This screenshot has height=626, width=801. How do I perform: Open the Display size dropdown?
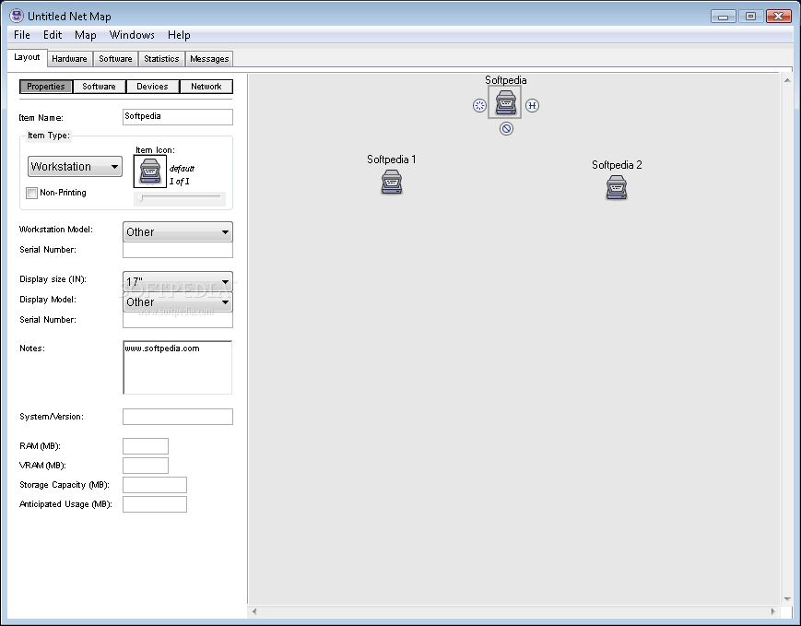(x=178, y=281)
